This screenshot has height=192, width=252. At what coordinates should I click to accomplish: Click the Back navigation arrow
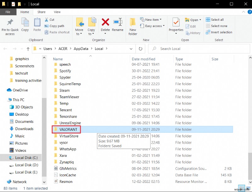pos(5,49)
